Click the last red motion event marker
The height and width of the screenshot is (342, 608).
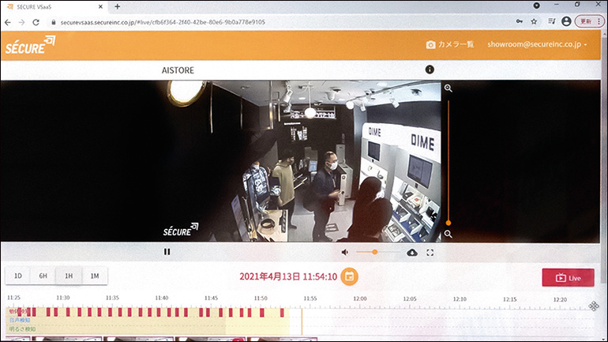(282, 313)
